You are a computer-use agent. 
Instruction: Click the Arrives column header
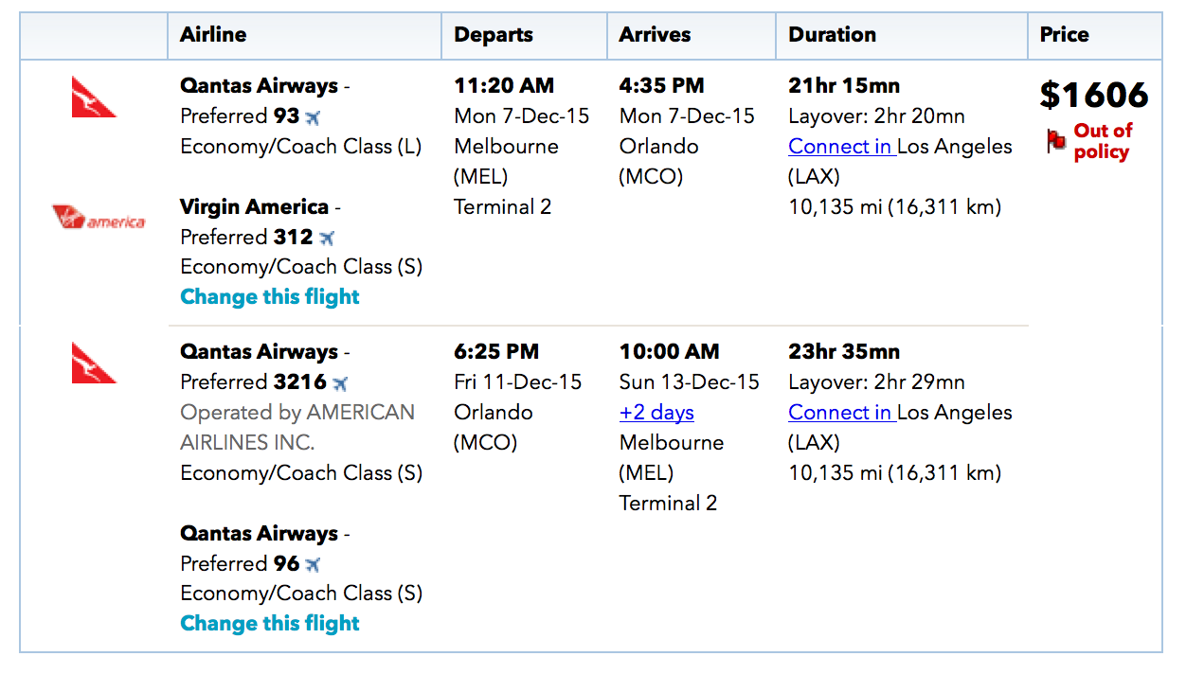656,35
